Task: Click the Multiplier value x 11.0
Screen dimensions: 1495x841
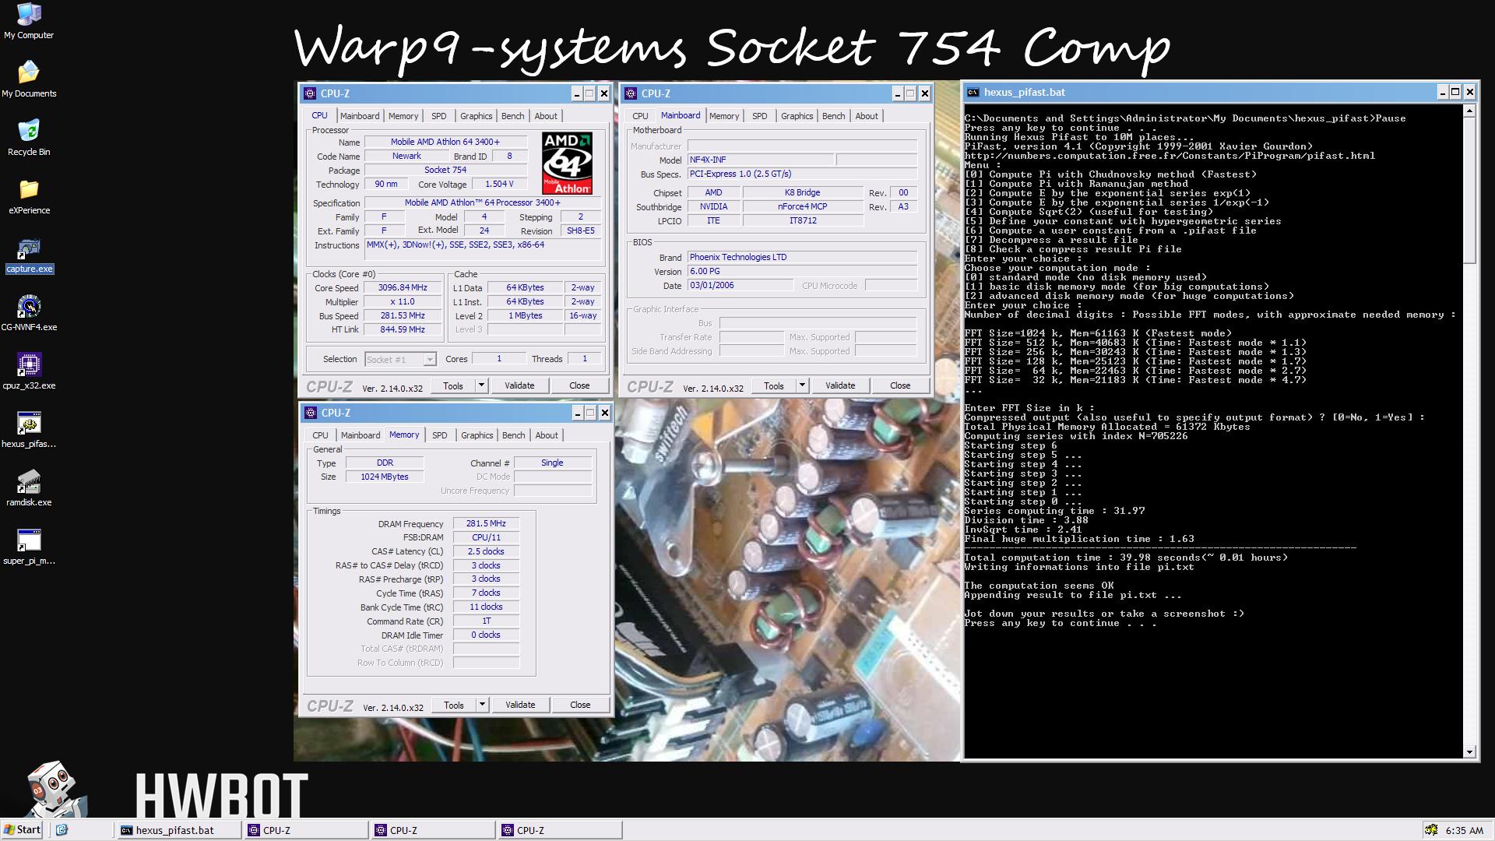Action: pyautogui.click(x=403, y=301)
